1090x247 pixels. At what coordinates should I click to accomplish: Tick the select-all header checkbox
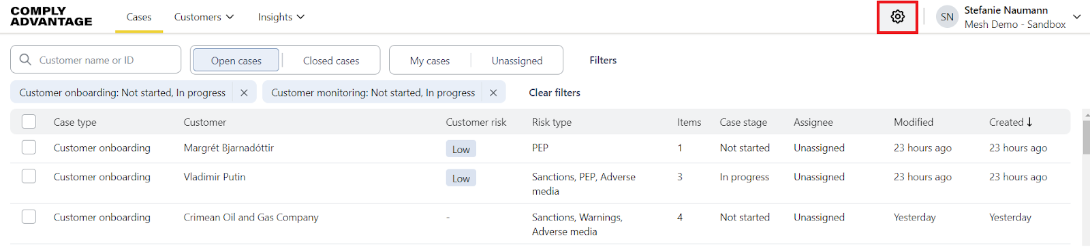click(x=29, y=122)
